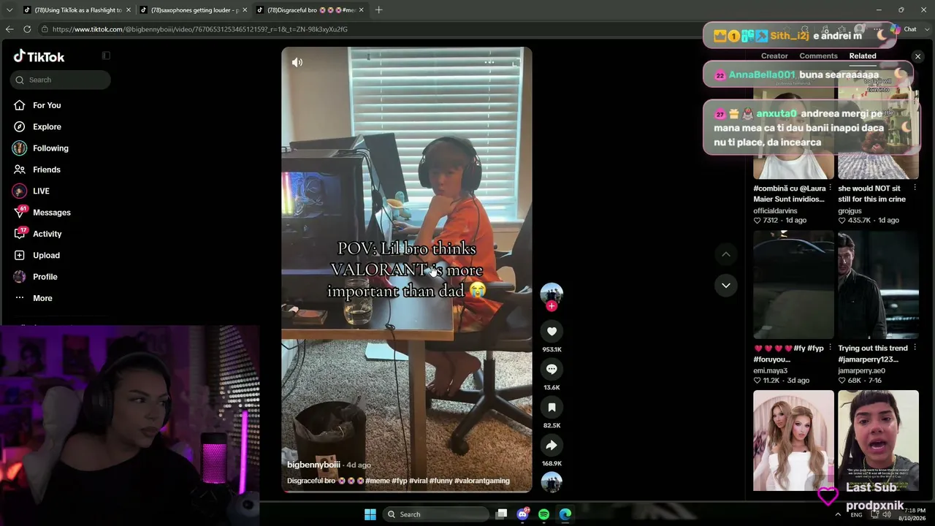Follow the creator with the red plus badge
Image resolution: width=935 pixels, height=526 pixels.
pyautogui.click(x=552, y=306)
